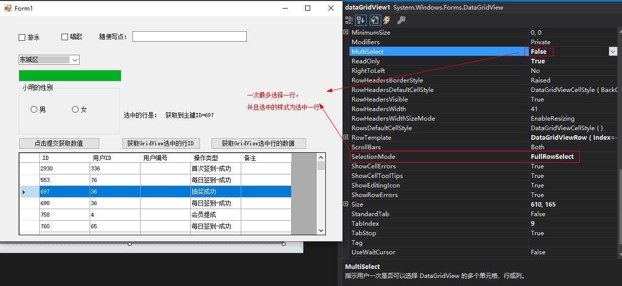Click 获取GridView选中行的数据 button
The height and width of the screenshot is (286, 622).
point(259,143)
